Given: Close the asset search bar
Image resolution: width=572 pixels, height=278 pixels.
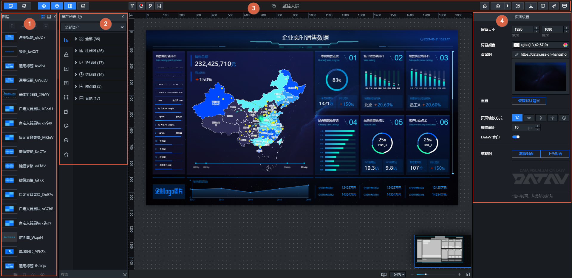Looking at the screenshot, I should click(125, 274).
